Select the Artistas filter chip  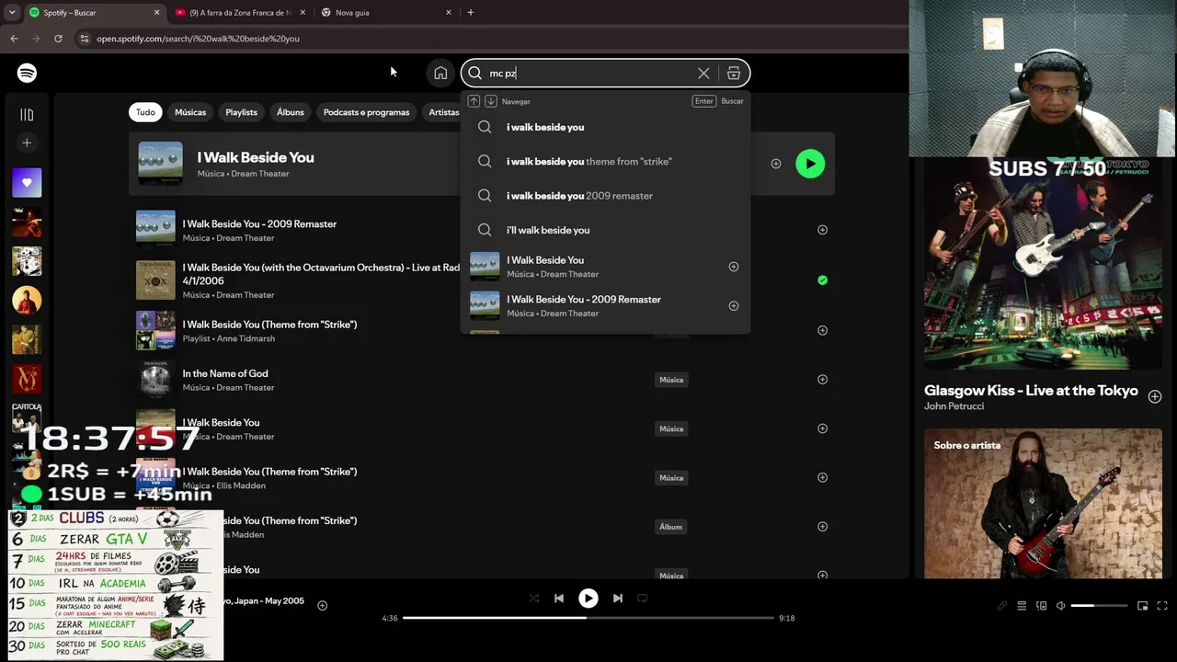coord(444,112)
